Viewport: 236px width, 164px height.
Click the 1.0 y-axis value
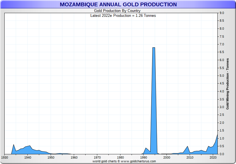(222, 138)
